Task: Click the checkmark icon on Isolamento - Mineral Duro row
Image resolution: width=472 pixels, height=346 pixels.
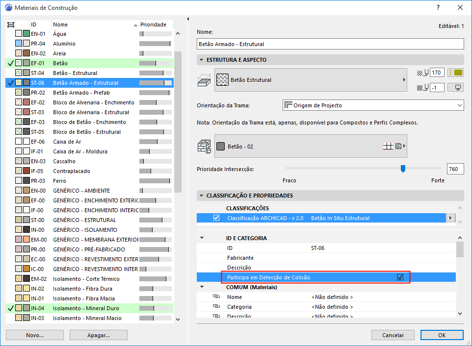Action: (10, 308)
